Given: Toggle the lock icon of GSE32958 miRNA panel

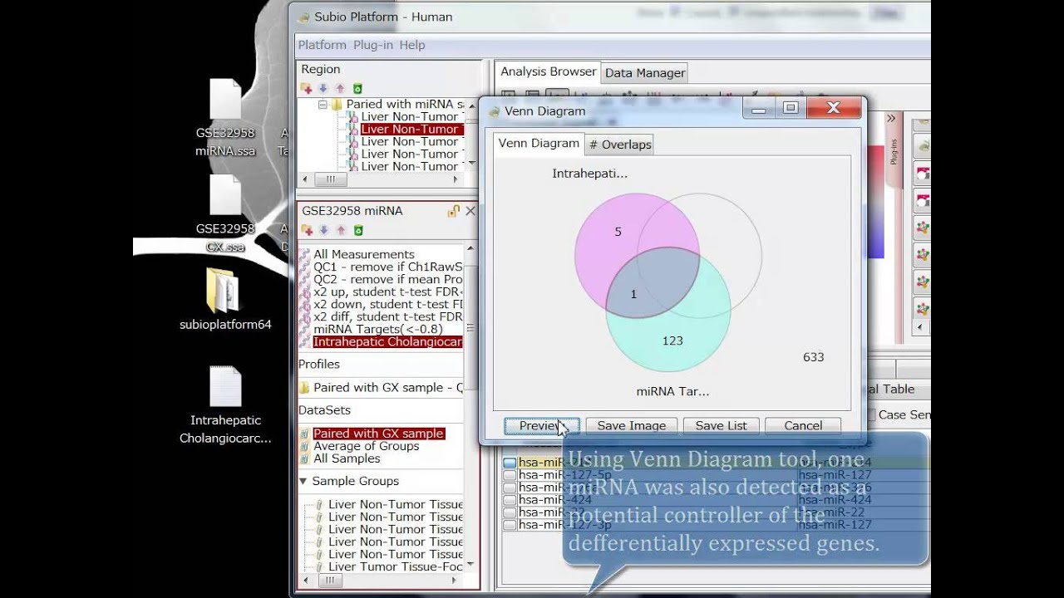Looking at the screenshot, I should [453, 211].
